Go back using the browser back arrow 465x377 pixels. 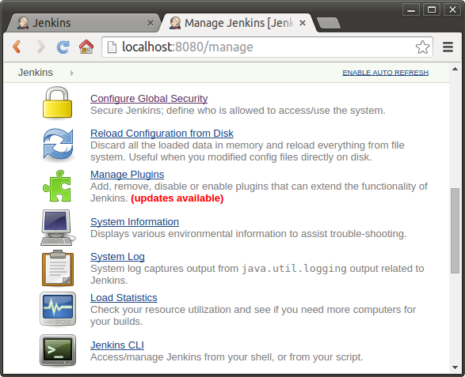pyautogui.click(x=17, y=47)
